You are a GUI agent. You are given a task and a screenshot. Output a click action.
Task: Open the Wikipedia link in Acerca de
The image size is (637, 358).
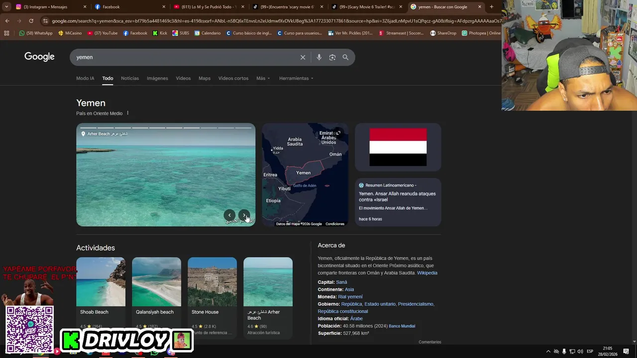[x=427, y=272]
